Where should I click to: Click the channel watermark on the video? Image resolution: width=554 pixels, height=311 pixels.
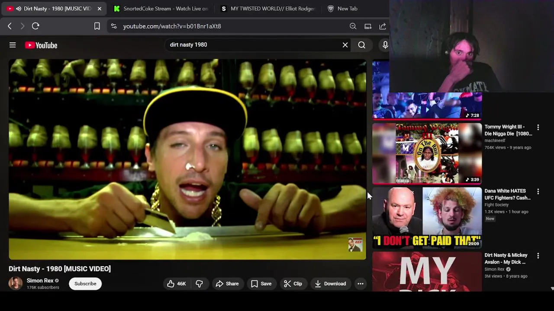point(355,244)
